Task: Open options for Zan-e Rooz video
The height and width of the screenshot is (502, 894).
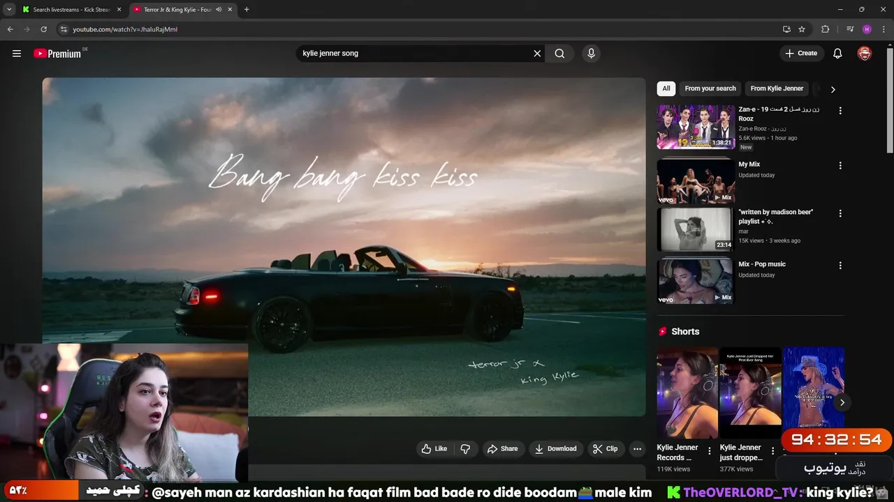Action: (x=840, y=111)
